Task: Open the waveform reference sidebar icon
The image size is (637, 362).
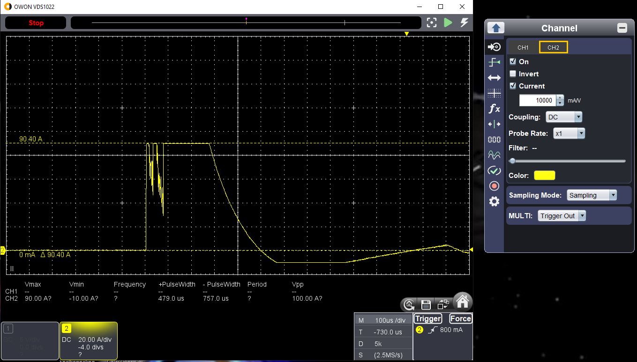Action: tap(495, 155)
